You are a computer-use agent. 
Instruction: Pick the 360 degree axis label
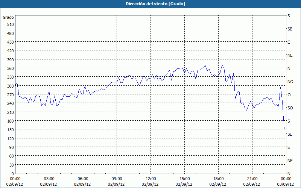coord(11,68)
